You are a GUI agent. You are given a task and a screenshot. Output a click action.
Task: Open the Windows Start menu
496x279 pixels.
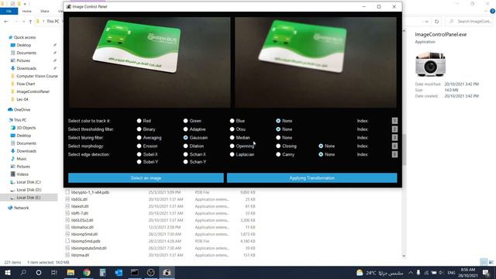[x=8, y=272]
